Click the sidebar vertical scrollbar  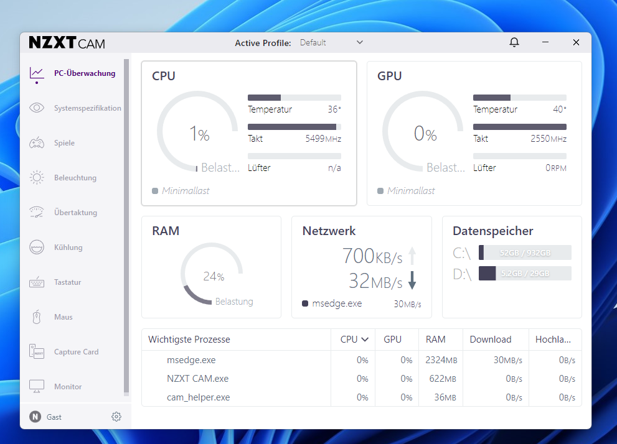126,226
